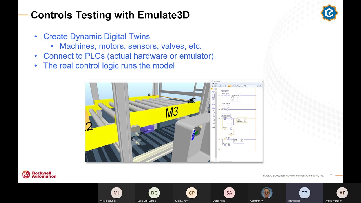Click 'Create Dynamic Digital Twins' bullet
361x203 pixels.
(x=96, y=36)
